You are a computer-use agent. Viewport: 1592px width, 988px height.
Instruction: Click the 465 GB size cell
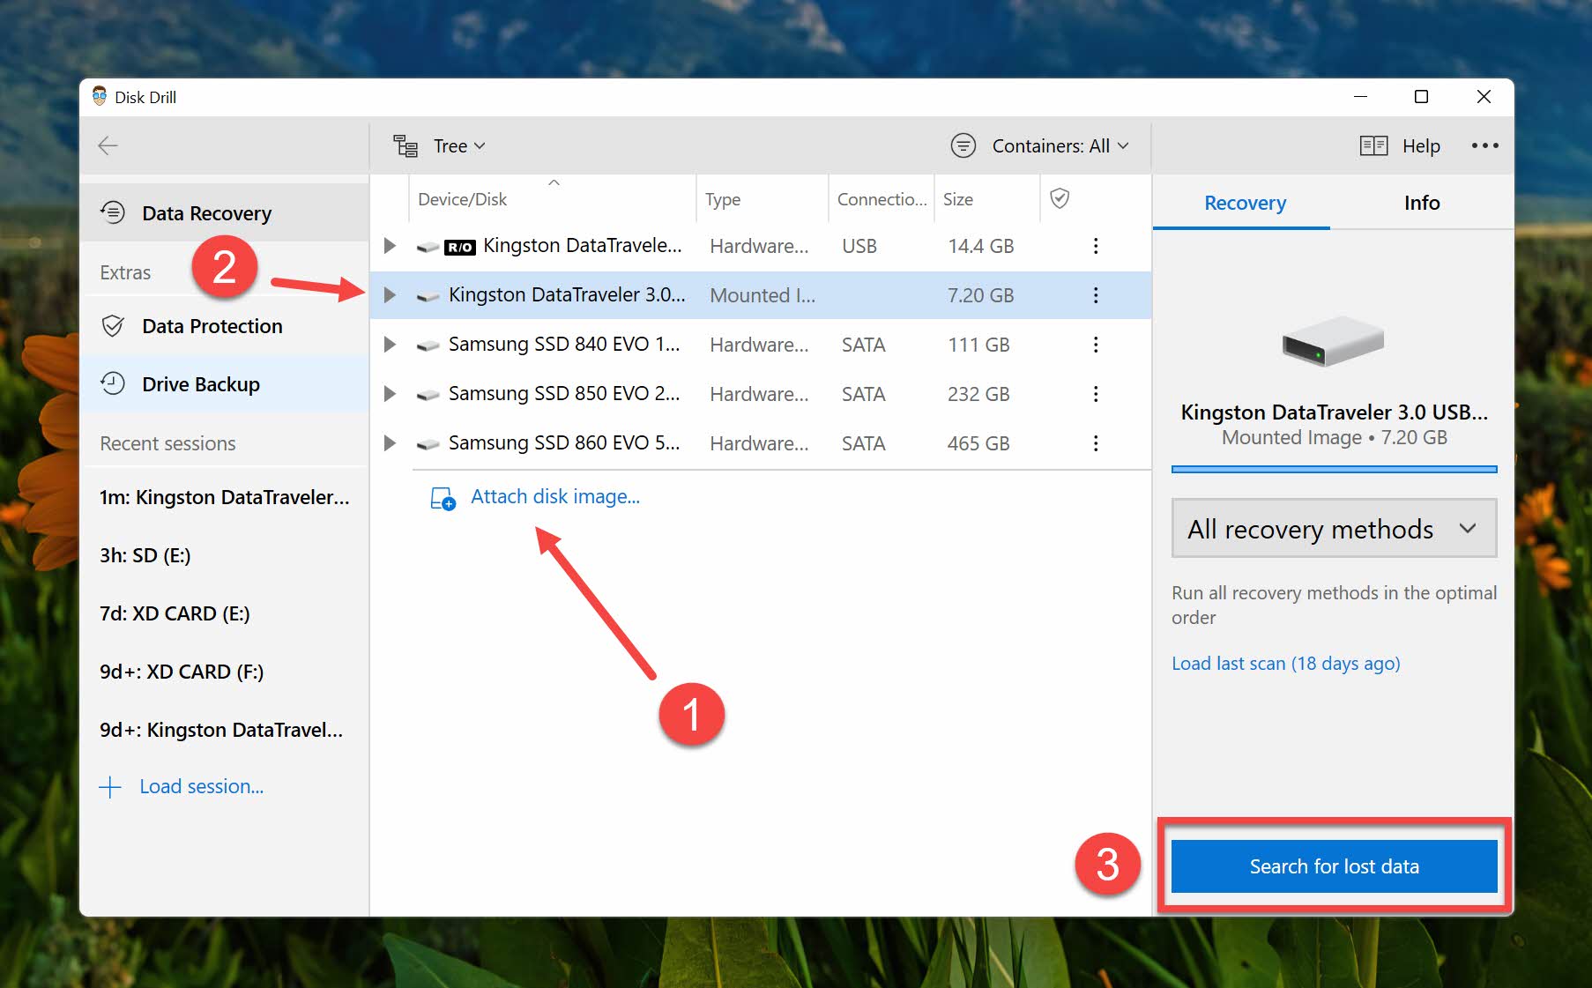click(978, 443)
